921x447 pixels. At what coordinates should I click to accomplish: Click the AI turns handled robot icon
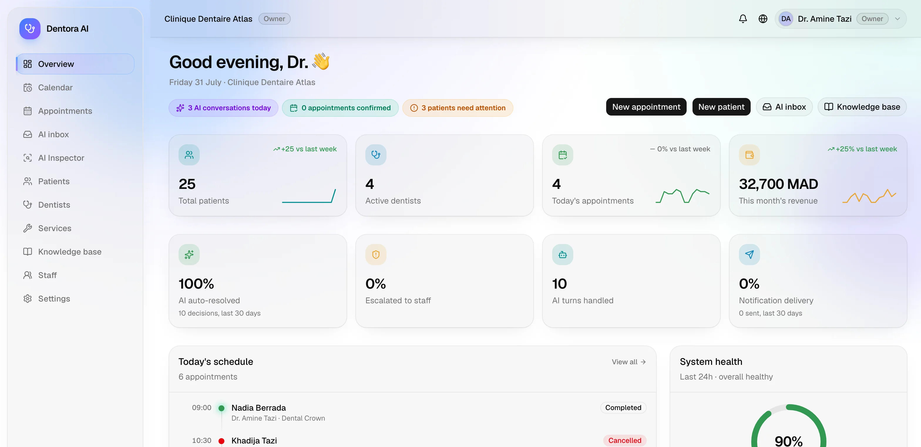click(x=563, y=255)
